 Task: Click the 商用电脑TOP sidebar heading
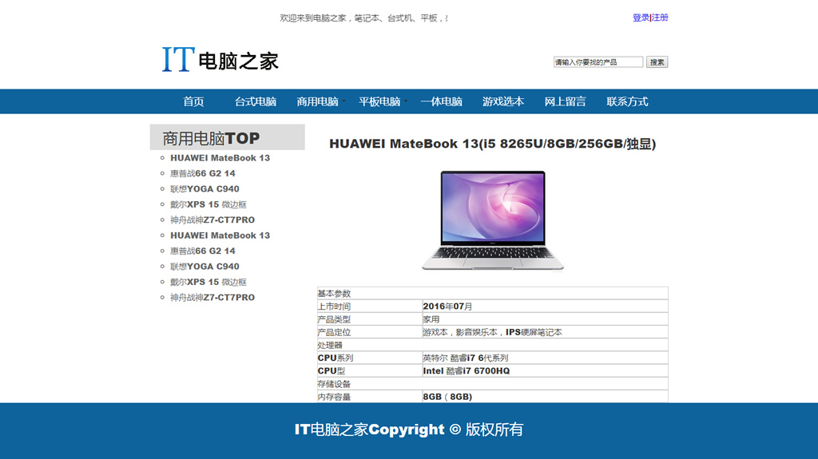(x=212, y=138)
